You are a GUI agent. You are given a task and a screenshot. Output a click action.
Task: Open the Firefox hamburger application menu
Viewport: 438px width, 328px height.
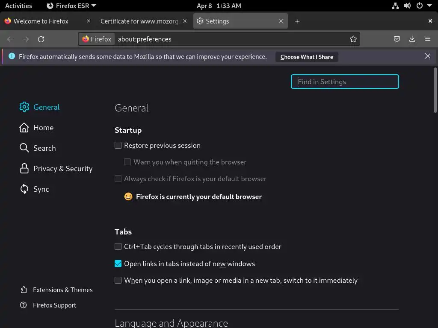(428, 39)
